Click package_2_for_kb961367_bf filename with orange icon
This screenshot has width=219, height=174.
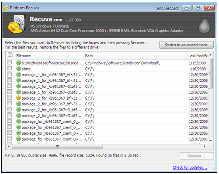click(52, 98)
